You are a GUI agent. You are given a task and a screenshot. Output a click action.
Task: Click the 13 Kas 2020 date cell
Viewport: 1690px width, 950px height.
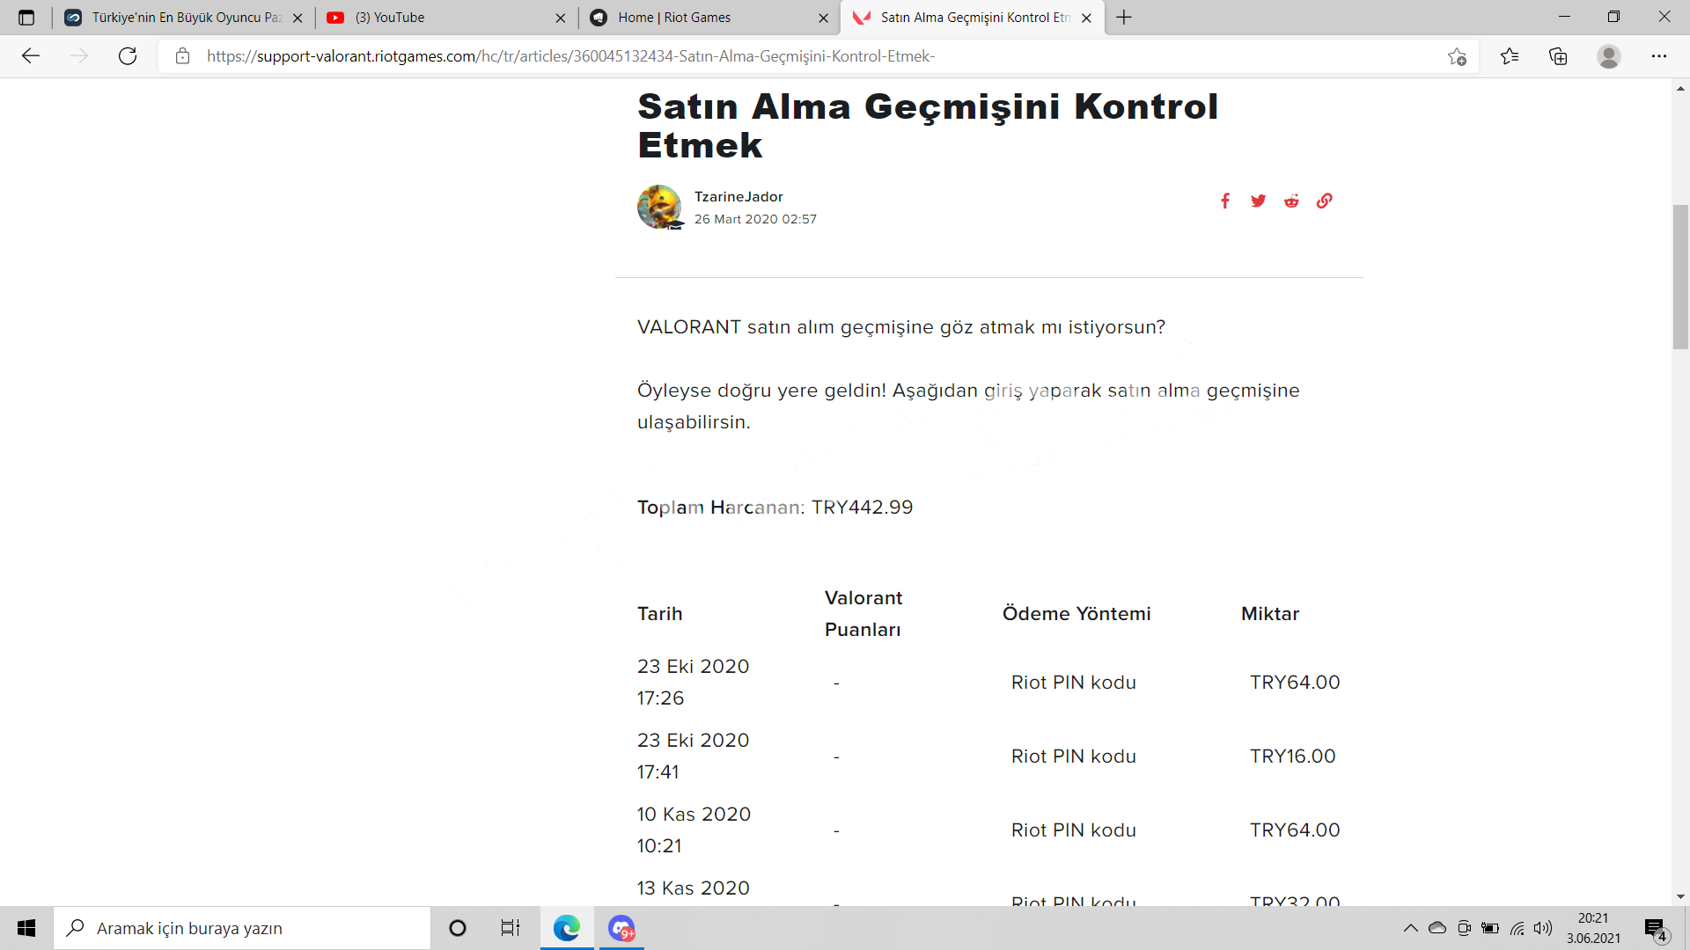point(694,888)
